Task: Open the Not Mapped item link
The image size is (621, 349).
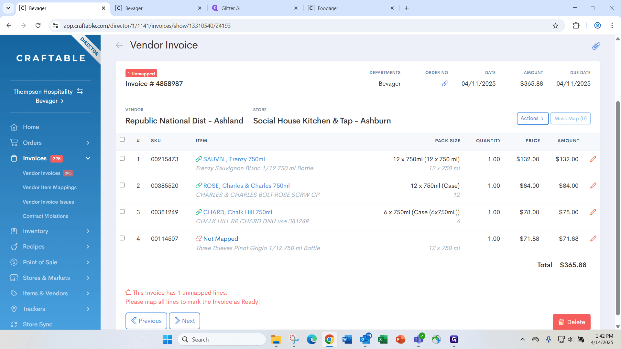Action: [x=221, y=239]
